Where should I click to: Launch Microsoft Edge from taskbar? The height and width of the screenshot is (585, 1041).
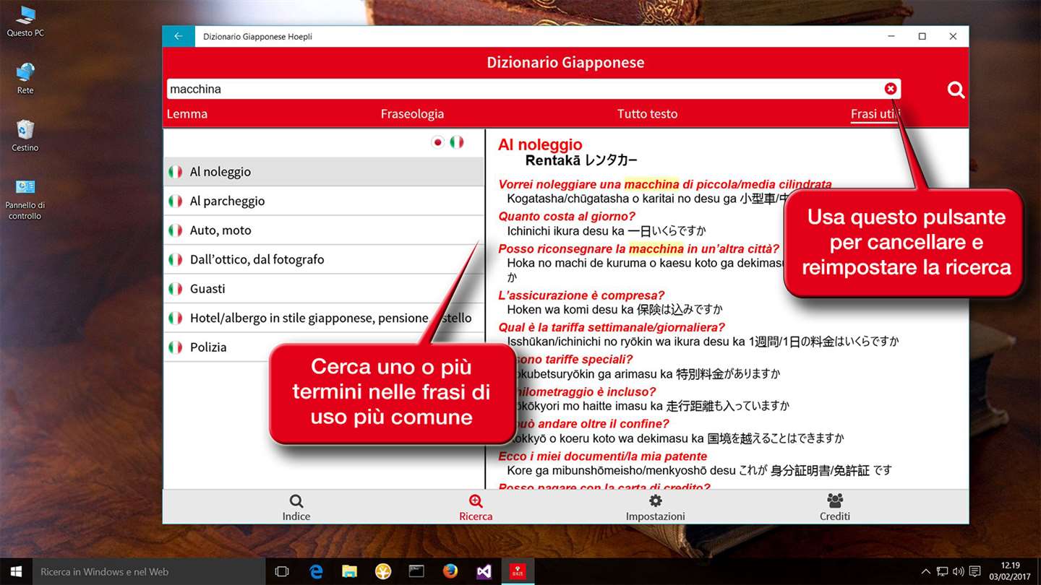click(x=316, y=571)
